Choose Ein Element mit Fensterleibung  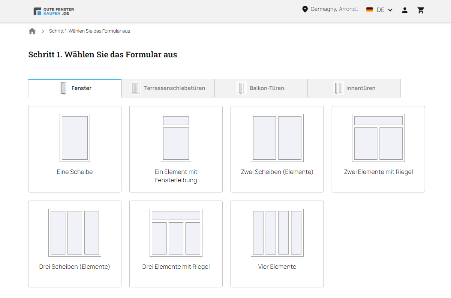176,149
